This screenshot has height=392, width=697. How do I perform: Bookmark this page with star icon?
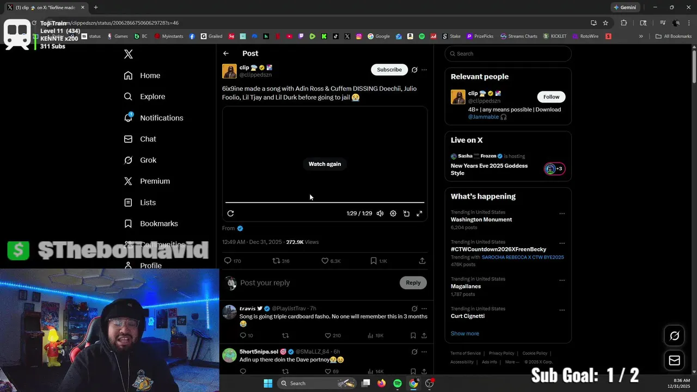(606, 23)
